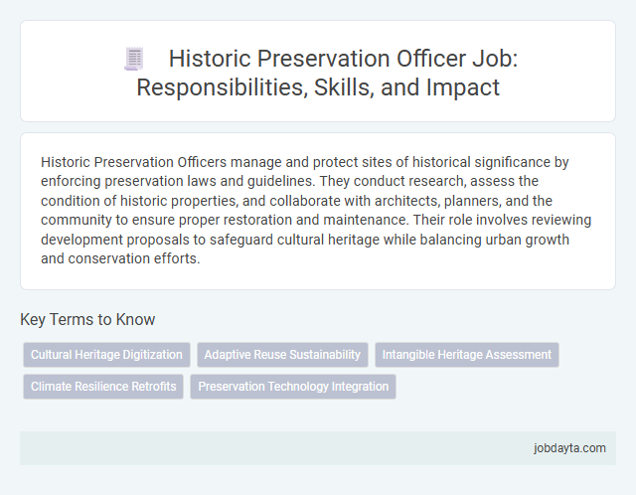Open the Cultural Heritage Digitization tag
The height and width of the screenshot is (495, 636).
click(x=106, y=355)
